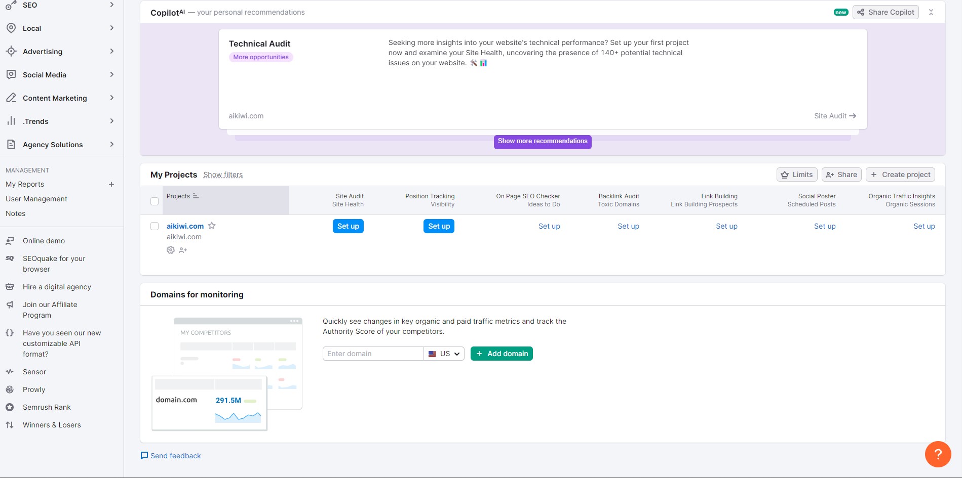The width and height of the screenshot is (962, 478).
Task: Expand the Content Marketing chevron
Action: (x=112, y=98)
